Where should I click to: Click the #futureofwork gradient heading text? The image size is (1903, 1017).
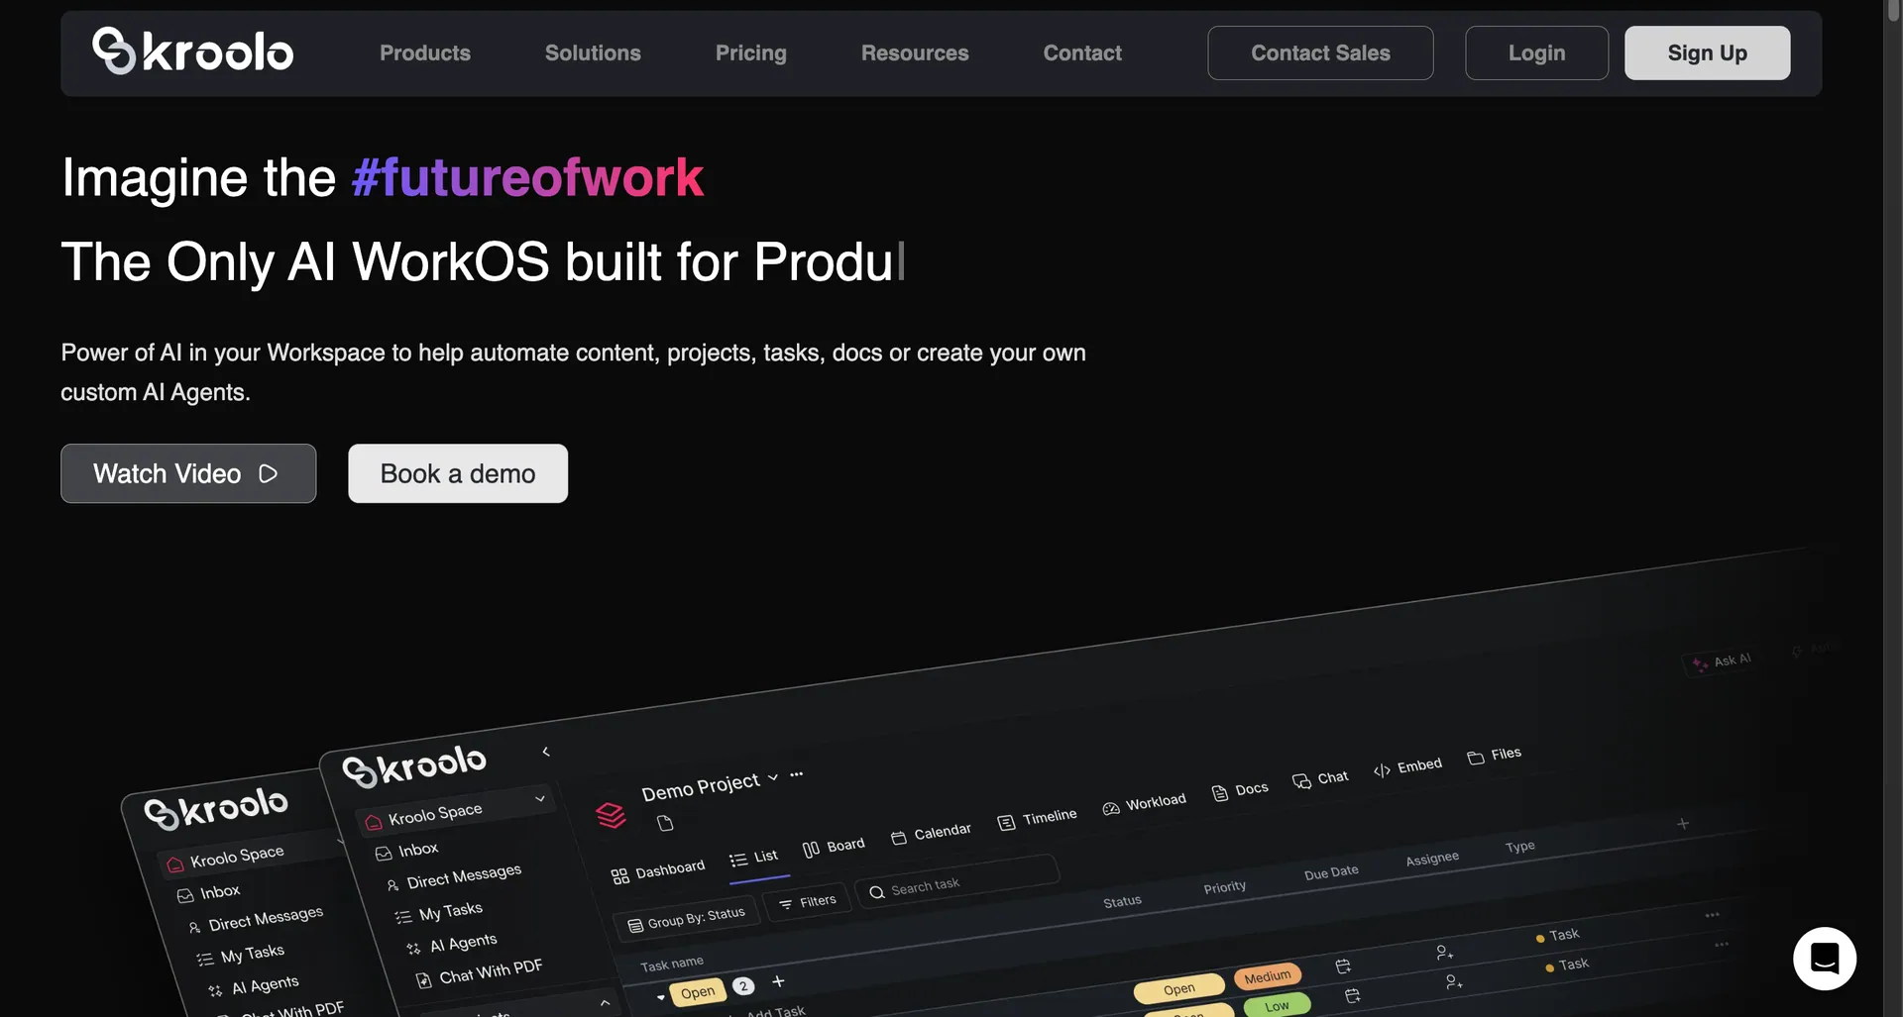[527, 178]
